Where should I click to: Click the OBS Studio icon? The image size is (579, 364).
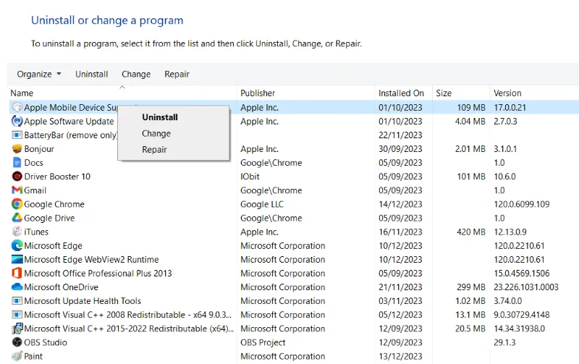pos(17,342)
